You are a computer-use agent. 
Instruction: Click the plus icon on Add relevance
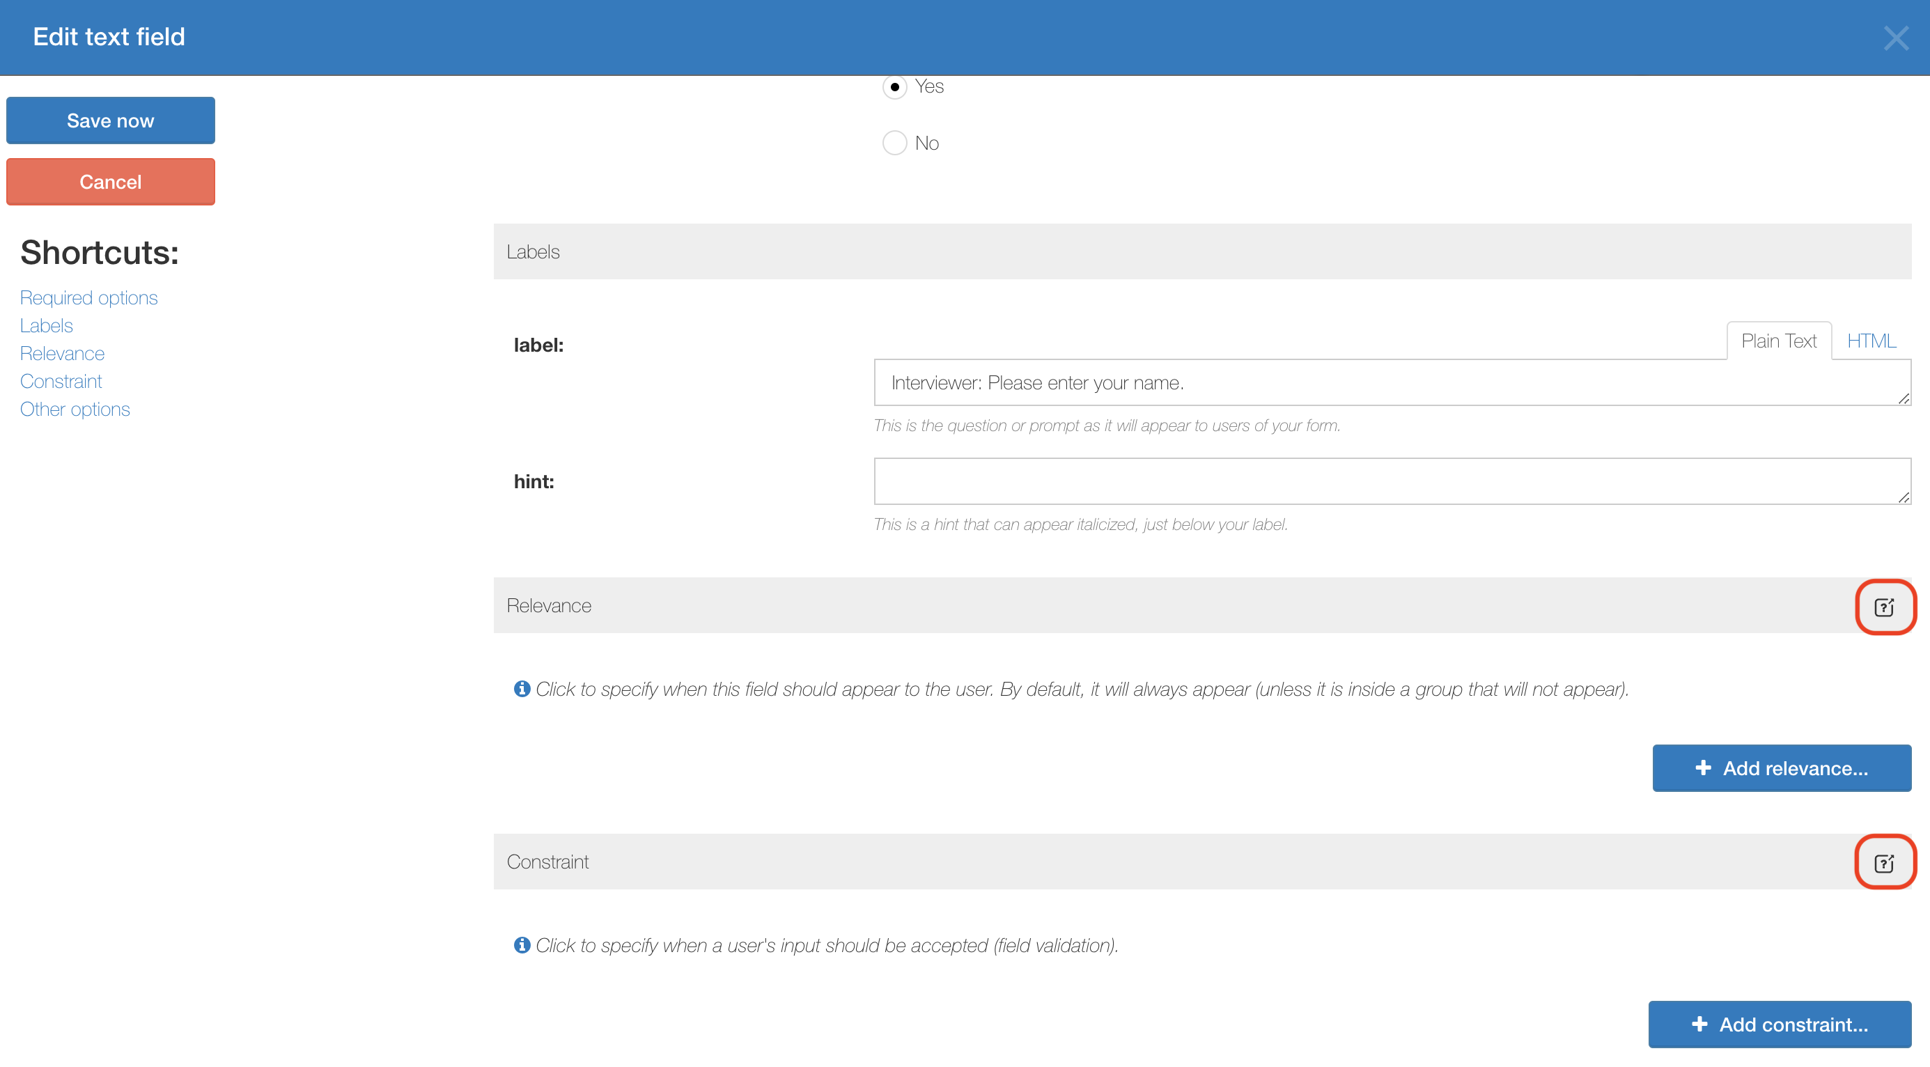pyautogui.click(x=1703, y=768)
